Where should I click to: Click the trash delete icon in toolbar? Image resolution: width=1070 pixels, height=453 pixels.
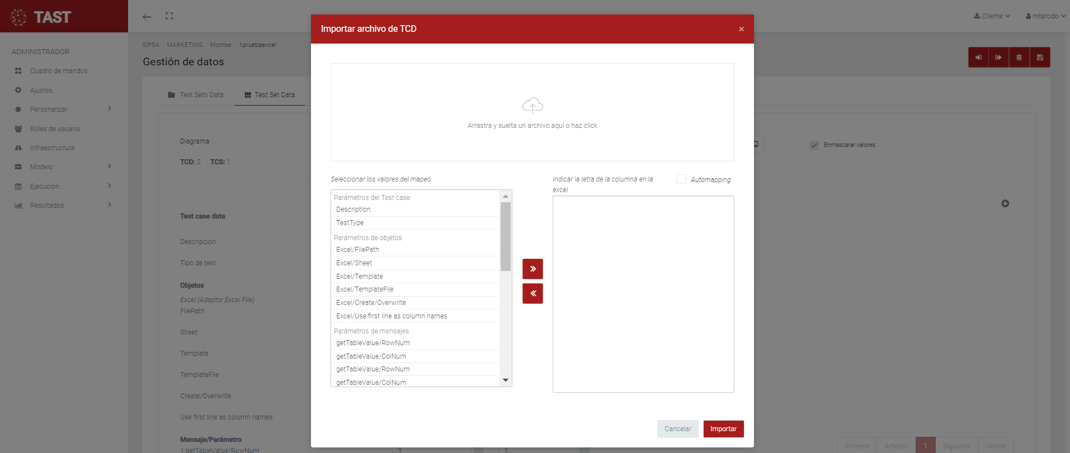[x=1019, y=58]
